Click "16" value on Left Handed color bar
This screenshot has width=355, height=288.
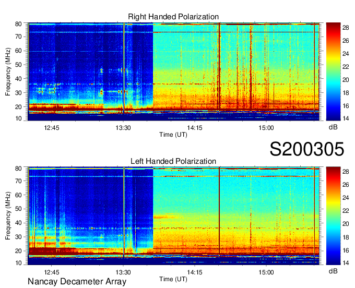click(346, 250)
